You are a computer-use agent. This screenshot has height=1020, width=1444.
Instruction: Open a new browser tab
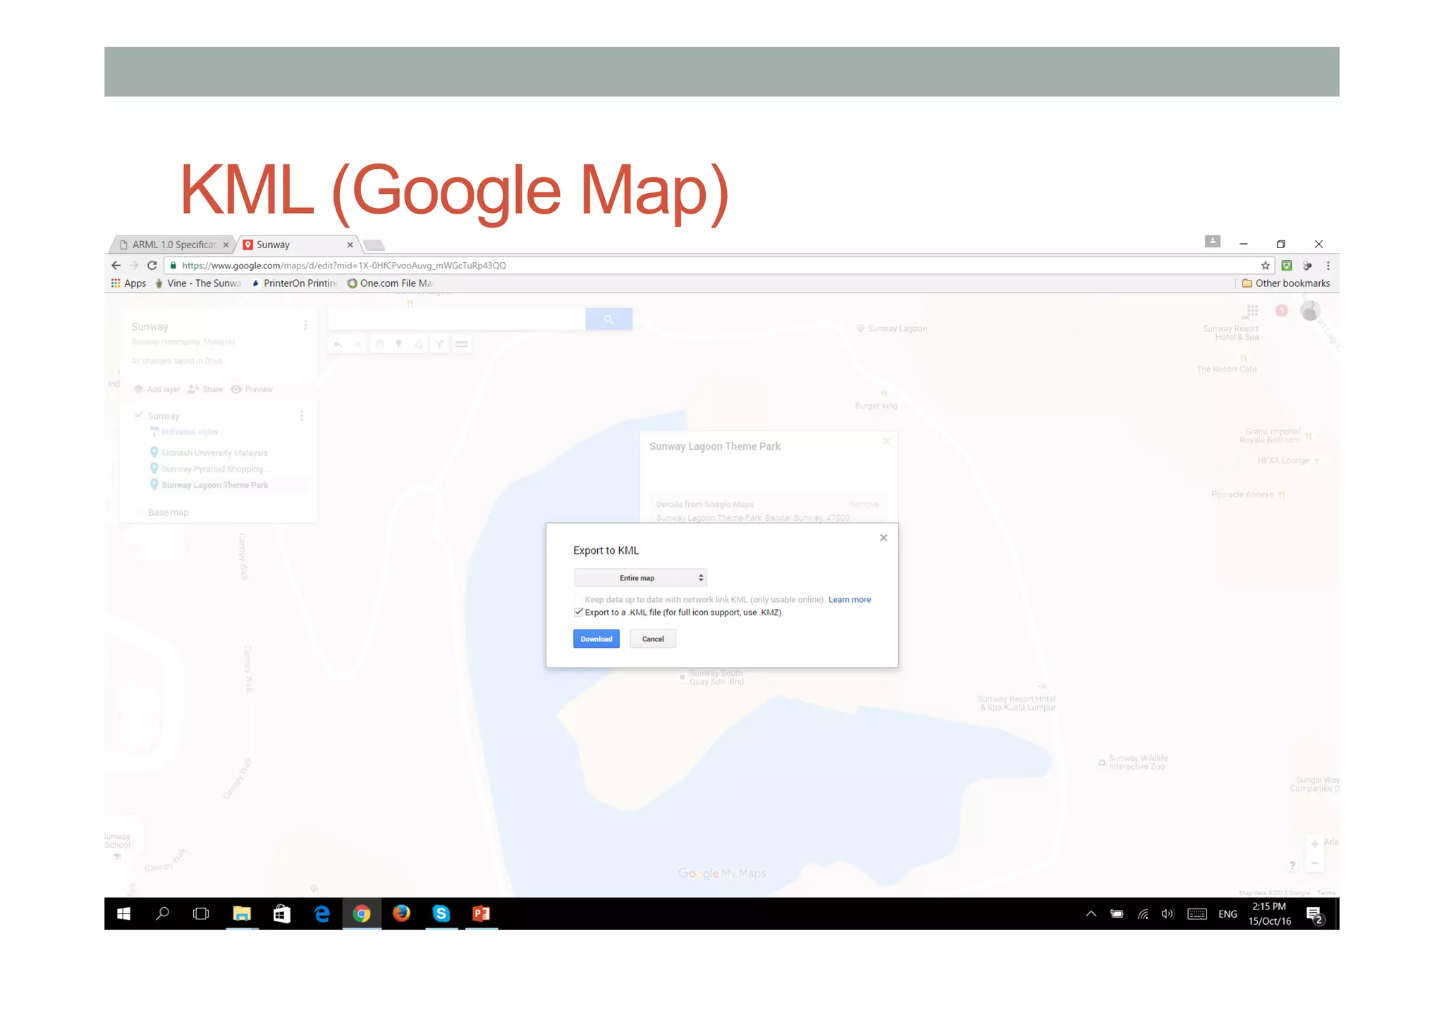coord(374,245)
